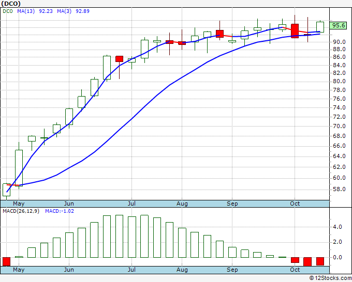Click the tall green candlestick above May
This screenshot has height=282, width=352.
(x=19, y=168)
